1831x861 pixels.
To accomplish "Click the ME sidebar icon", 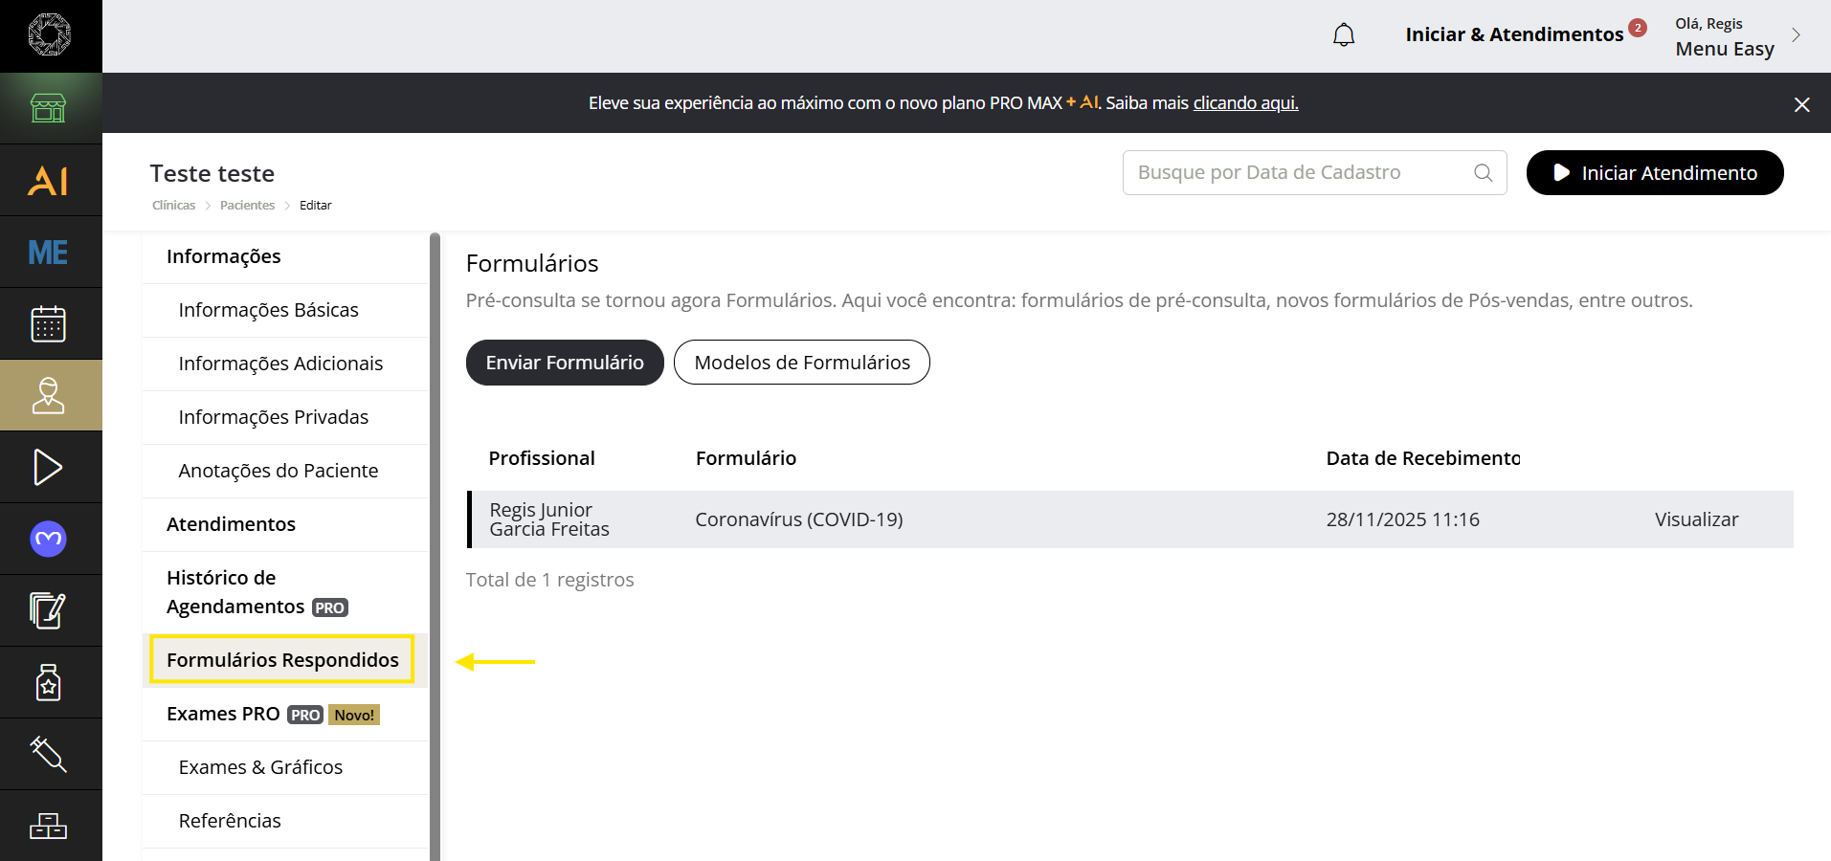I will (x=49, y=252).
